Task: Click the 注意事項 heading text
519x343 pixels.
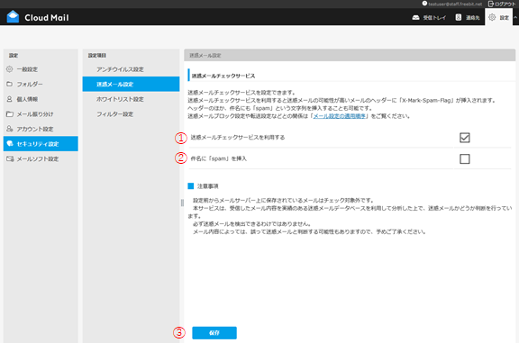Action: point(208,186)
